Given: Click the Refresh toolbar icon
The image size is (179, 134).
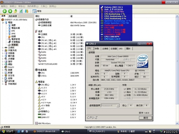Looking at the screenshot, I should point(21,11).
